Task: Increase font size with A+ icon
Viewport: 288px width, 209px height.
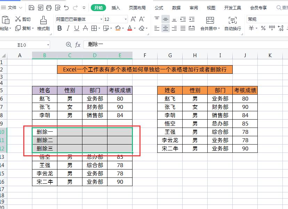Action: (x=133, y=19)
